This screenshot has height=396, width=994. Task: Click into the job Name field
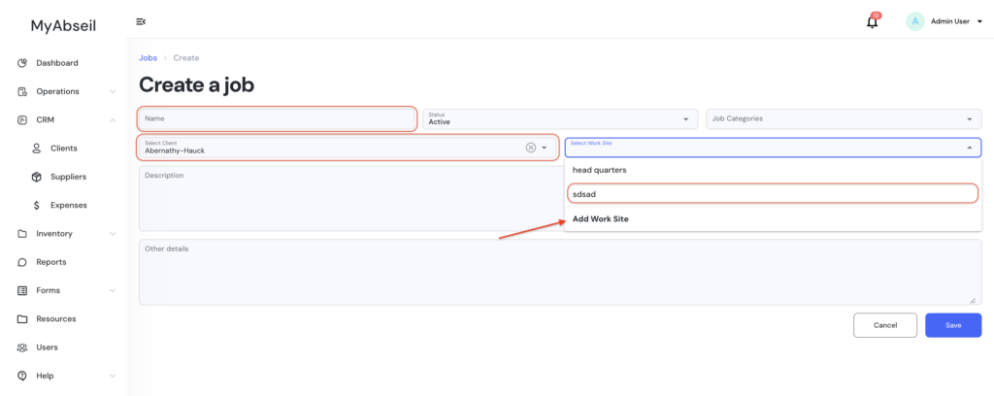point(278,118)
